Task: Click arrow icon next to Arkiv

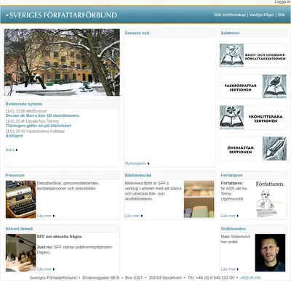Action: coord(17,150)
